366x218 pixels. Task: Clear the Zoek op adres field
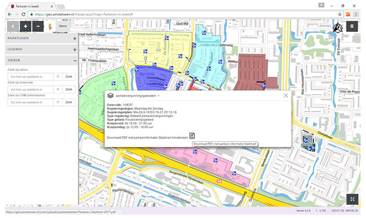click(58, 76)
